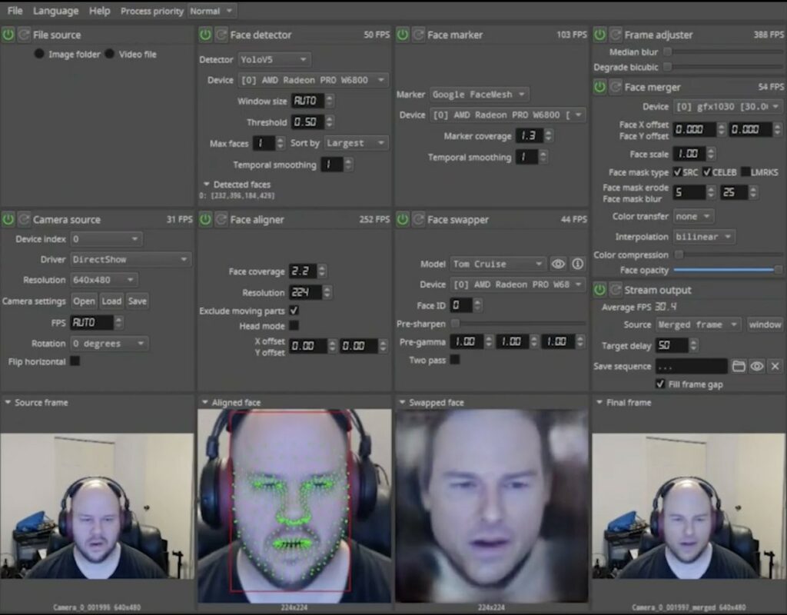This screenshot has width=787, height=615.
Task: Open Rotation 0 degrees dropdown
Action: tap(109, 344)
